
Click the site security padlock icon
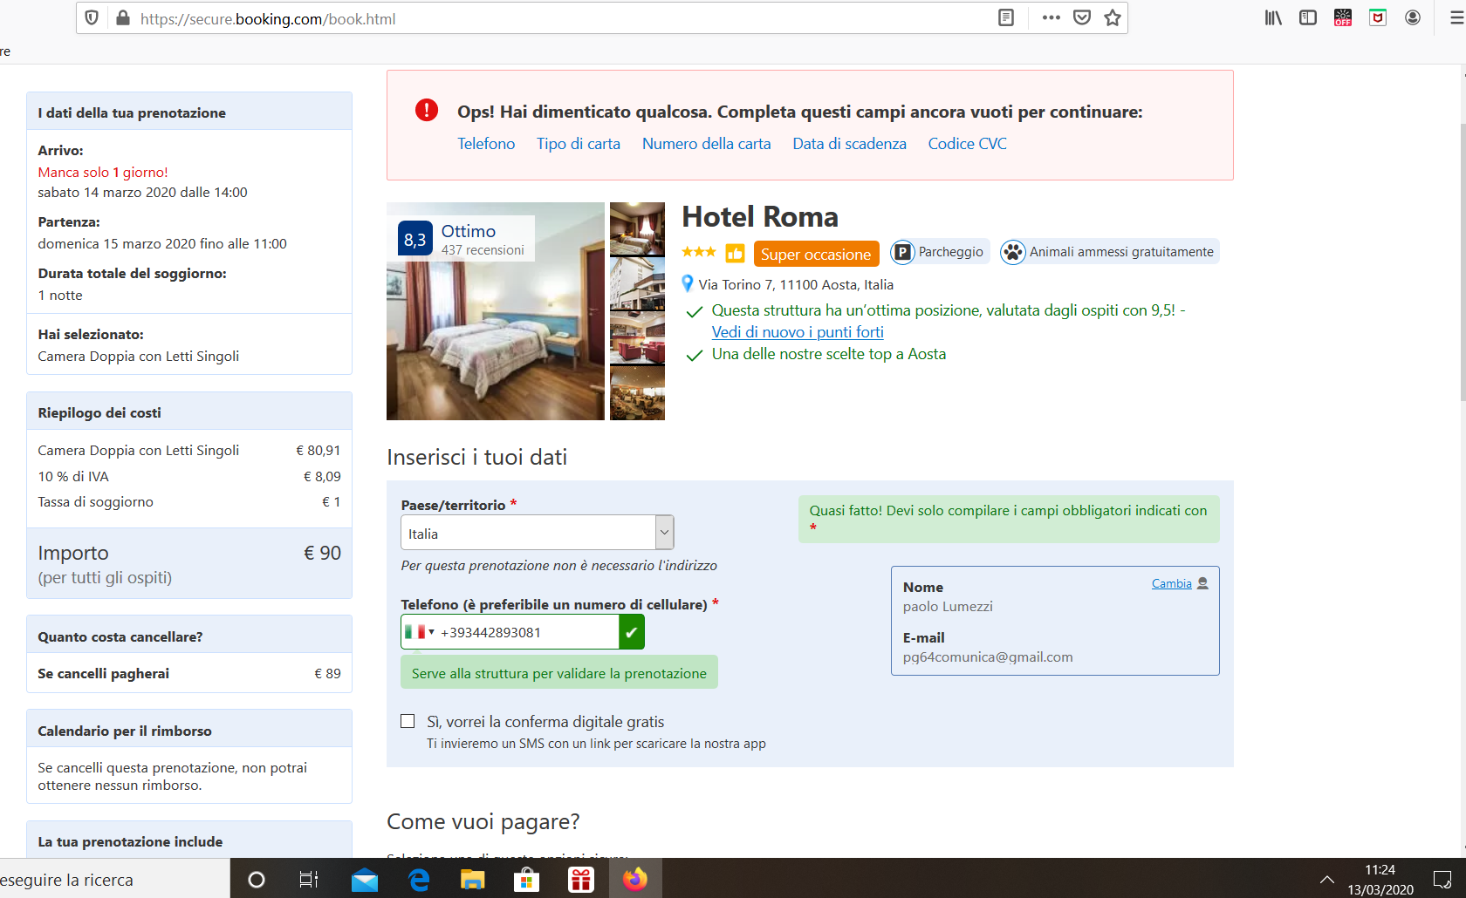pyautogui.click(x=123, y=18)
